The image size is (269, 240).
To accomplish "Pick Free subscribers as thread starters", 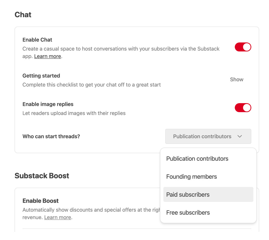I will click(x=188, y=213).
